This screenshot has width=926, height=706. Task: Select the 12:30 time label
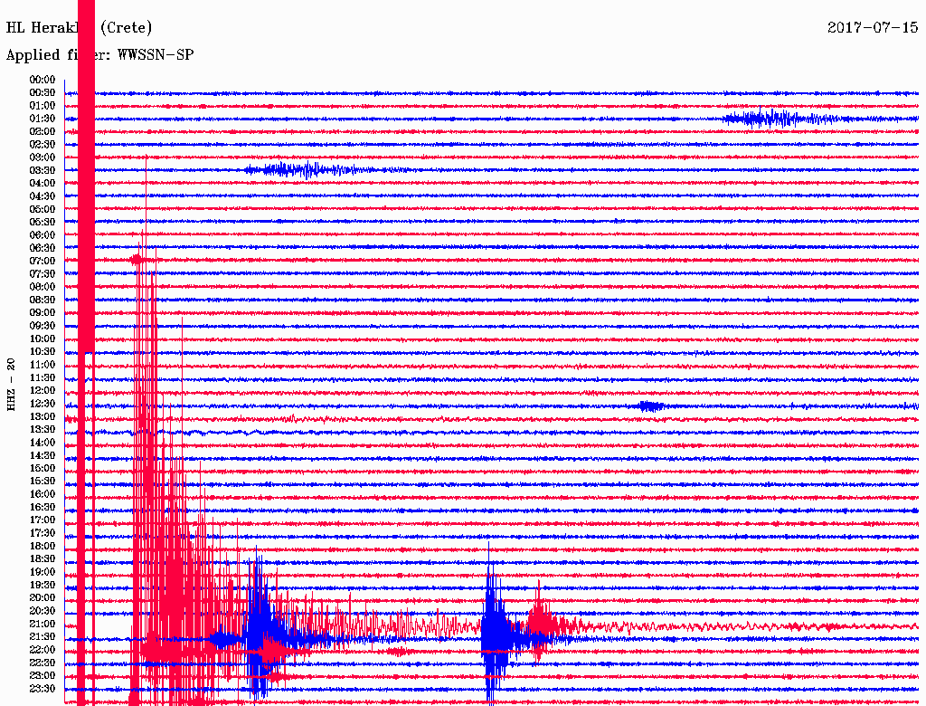pyautogui.click(x=42, y=404)
